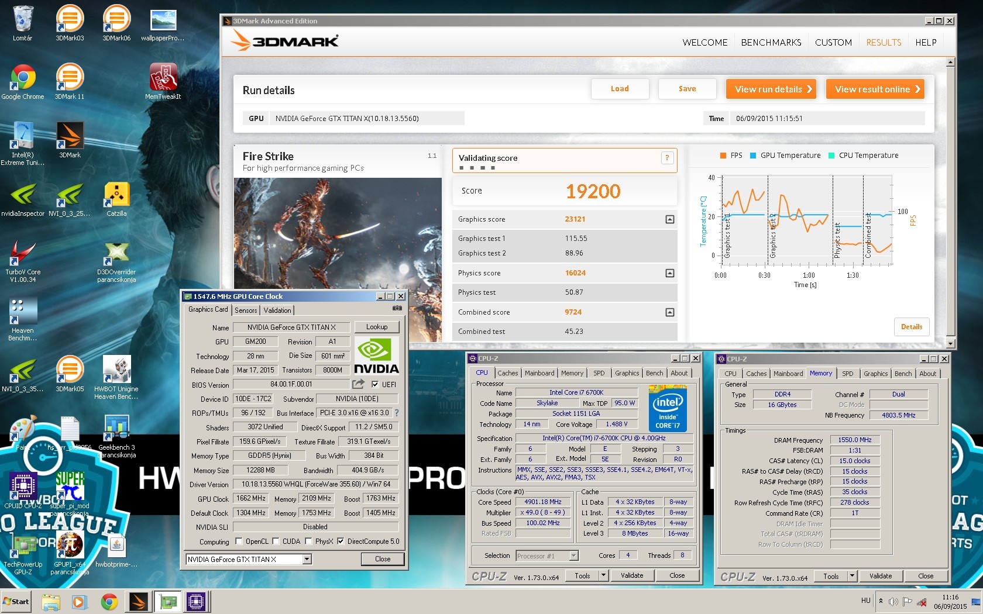Click the Save button in Run details
The width and height of the screenshot is (983, 614).
tap(688, 89)
